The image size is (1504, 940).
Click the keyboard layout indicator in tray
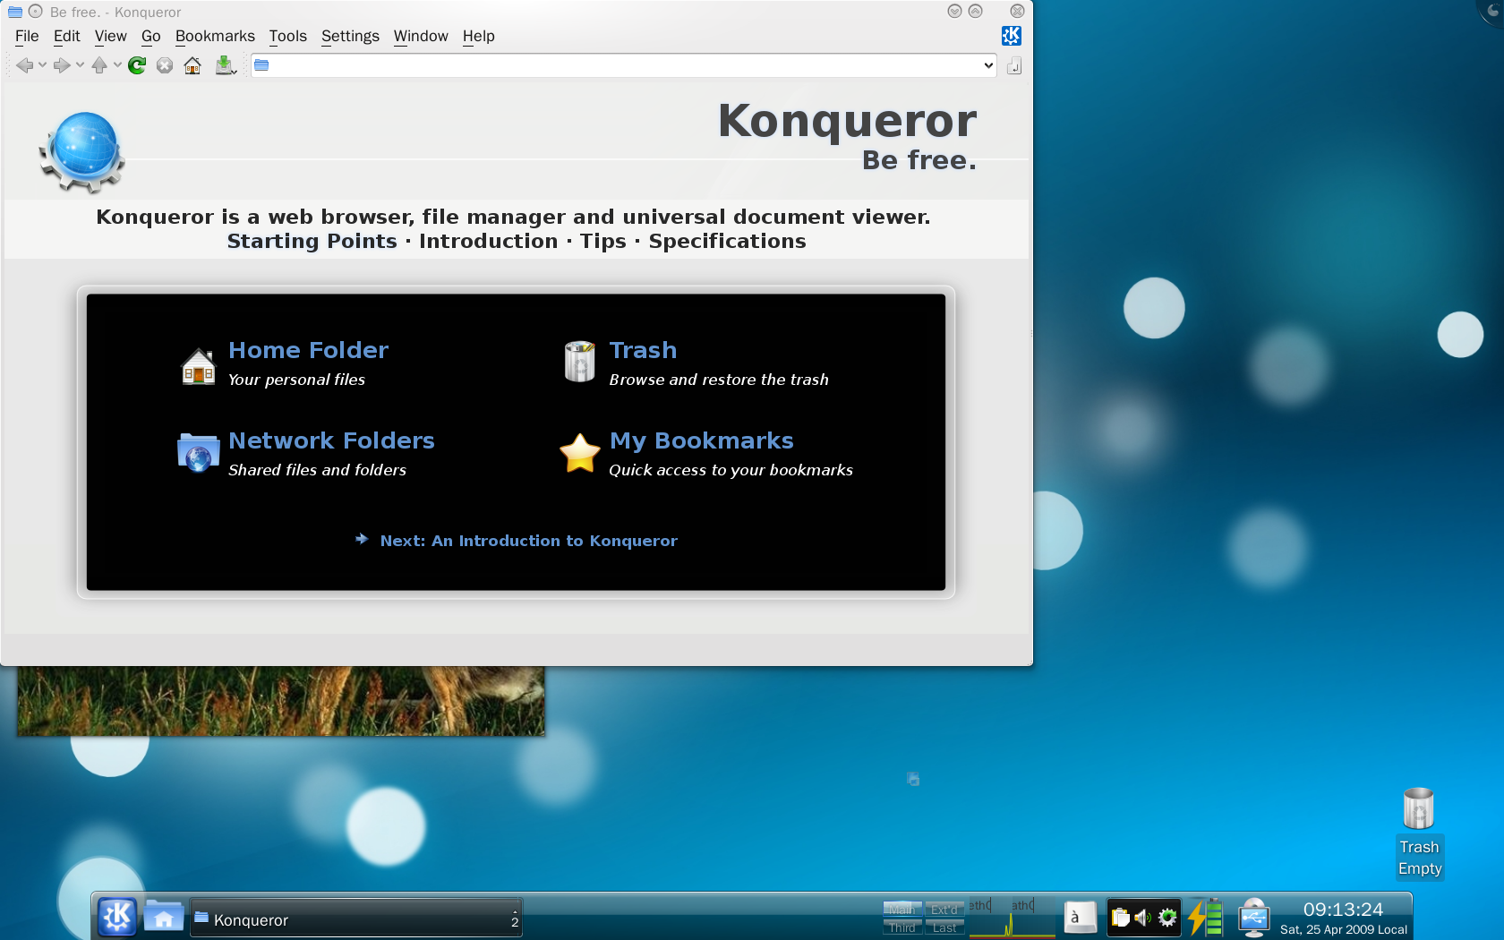(x=1081, y=918)
